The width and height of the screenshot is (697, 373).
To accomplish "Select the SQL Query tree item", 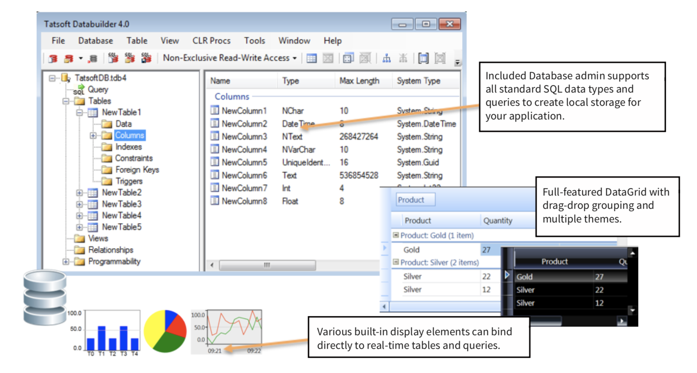I will [91, 90].
